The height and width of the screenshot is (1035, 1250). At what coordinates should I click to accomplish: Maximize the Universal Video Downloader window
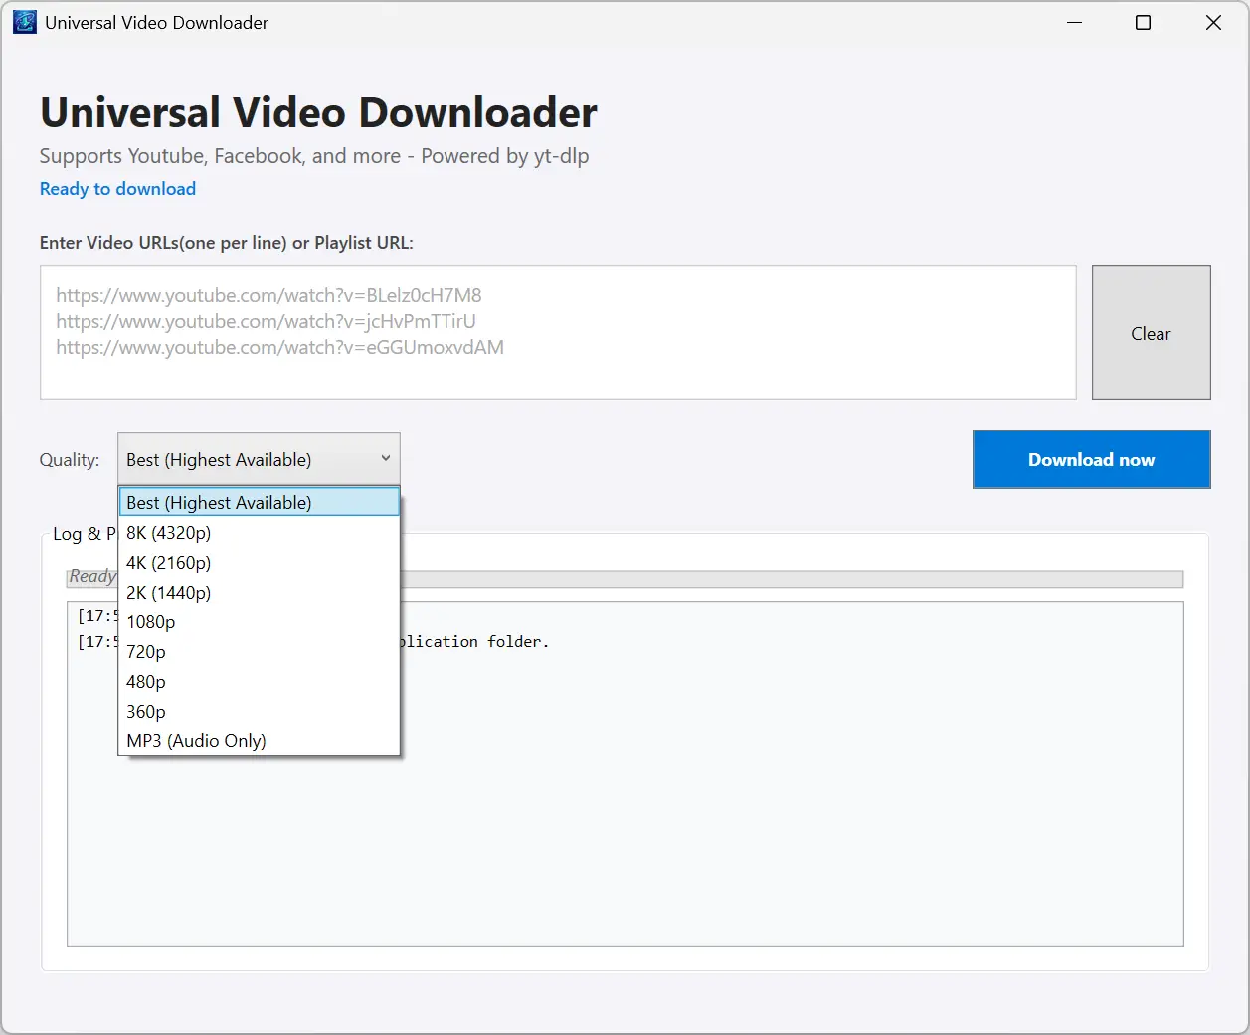tap(1144, 22)
